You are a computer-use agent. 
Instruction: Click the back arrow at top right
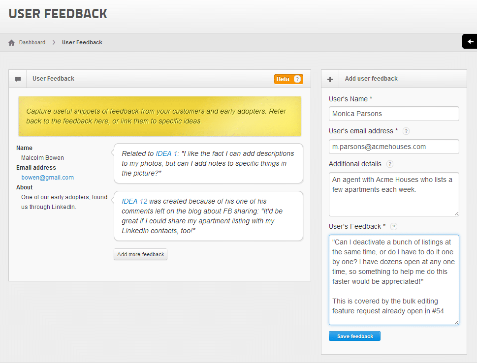click(x=470, y=41)
